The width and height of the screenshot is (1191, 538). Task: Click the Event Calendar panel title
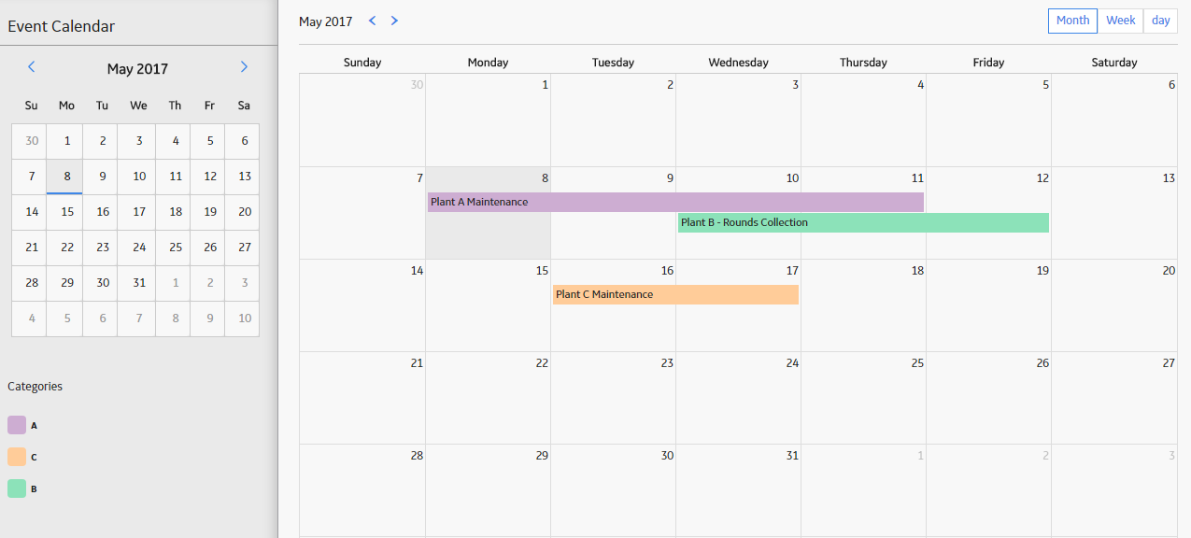[x=62, y=26]
